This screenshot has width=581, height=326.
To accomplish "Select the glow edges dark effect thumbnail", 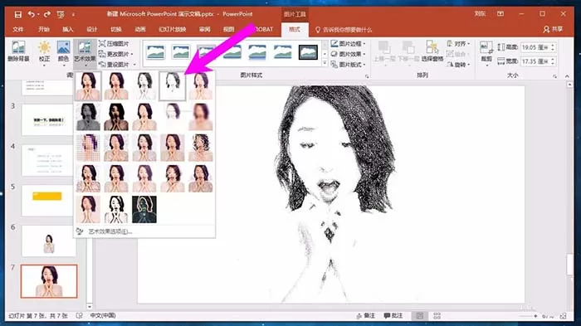I will [144, 210].
